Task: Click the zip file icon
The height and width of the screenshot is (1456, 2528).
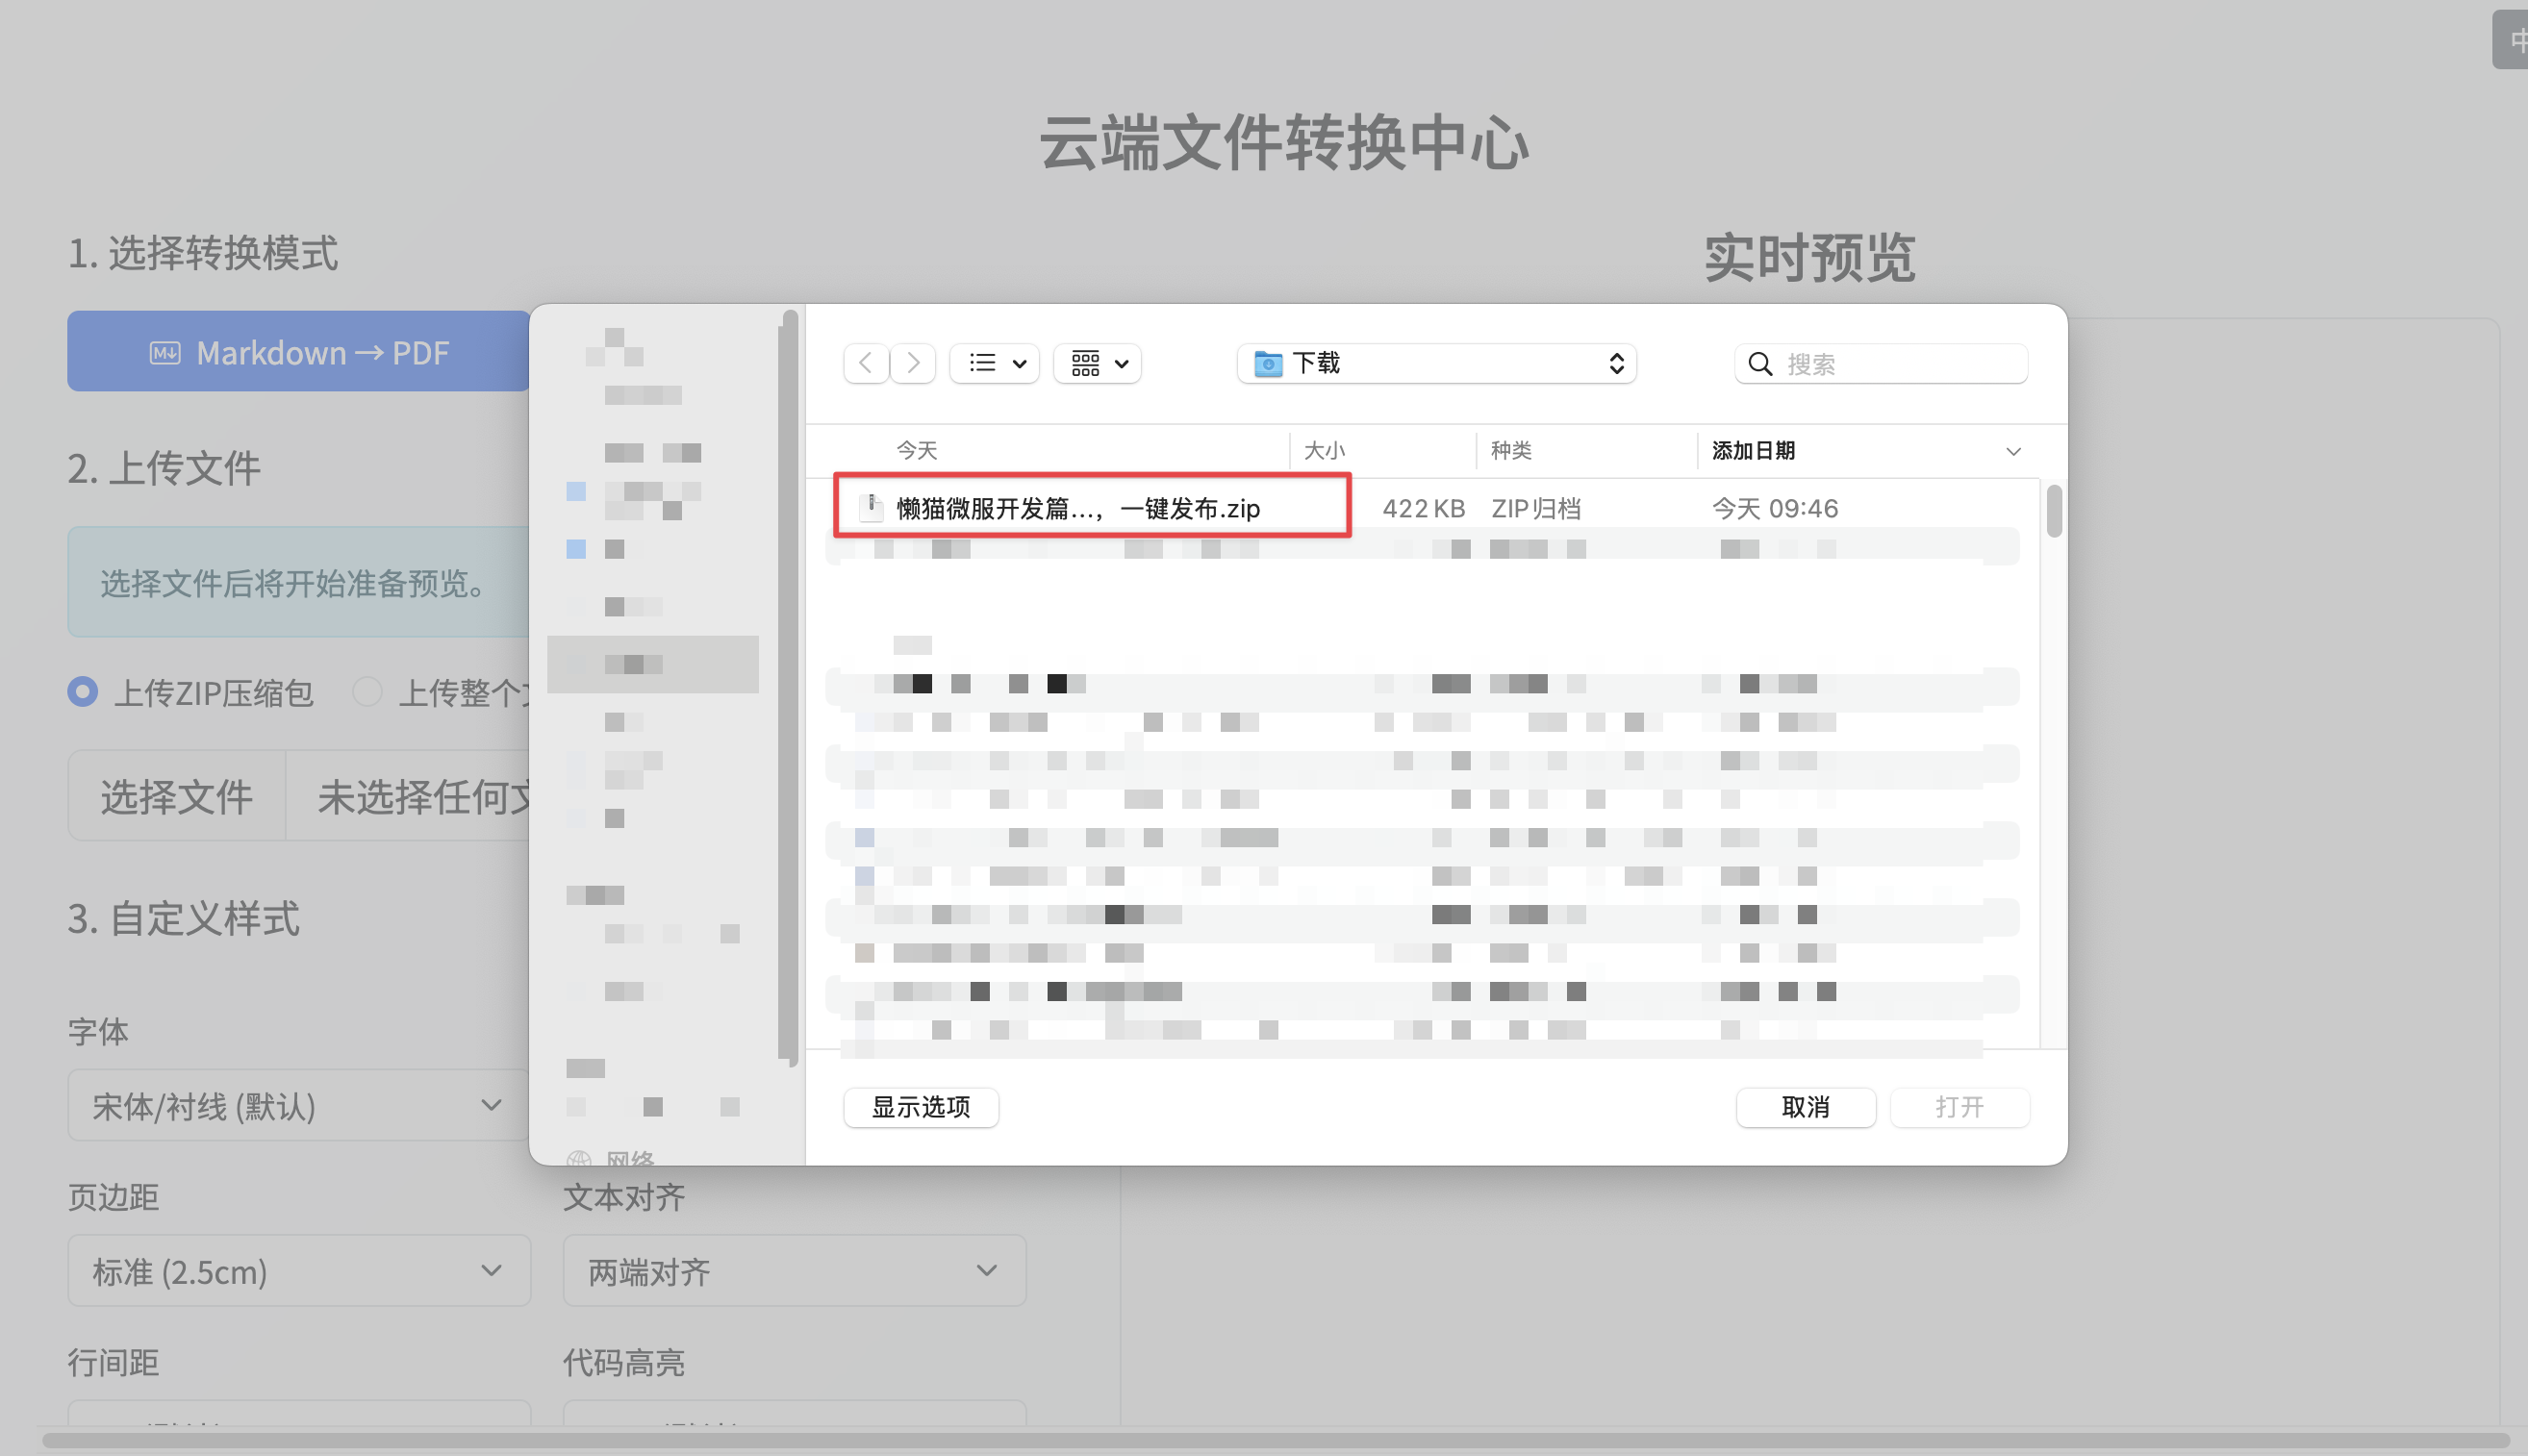Action: pos(871,508)
